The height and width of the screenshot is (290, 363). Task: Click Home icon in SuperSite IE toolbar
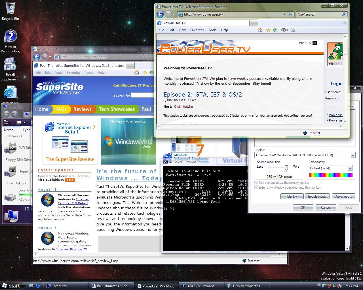pos(137,72)
